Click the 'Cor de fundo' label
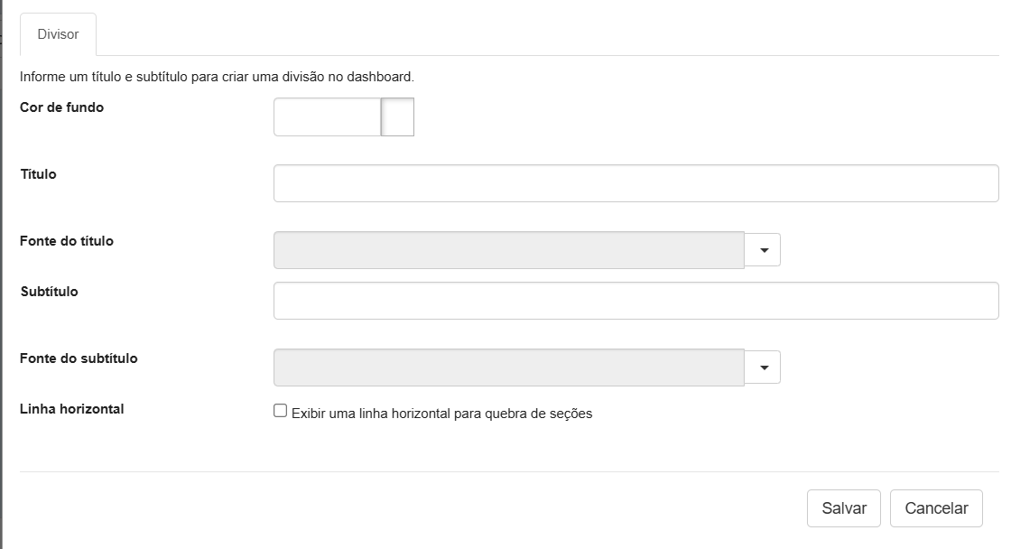Viewport: 1011px width, 549px height. [61, 107]
